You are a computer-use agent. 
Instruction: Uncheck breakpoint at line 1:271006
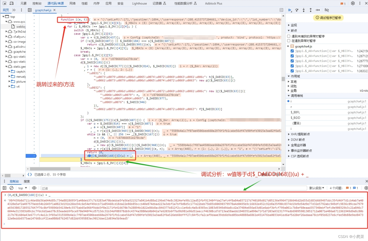[x=292, y=66]
